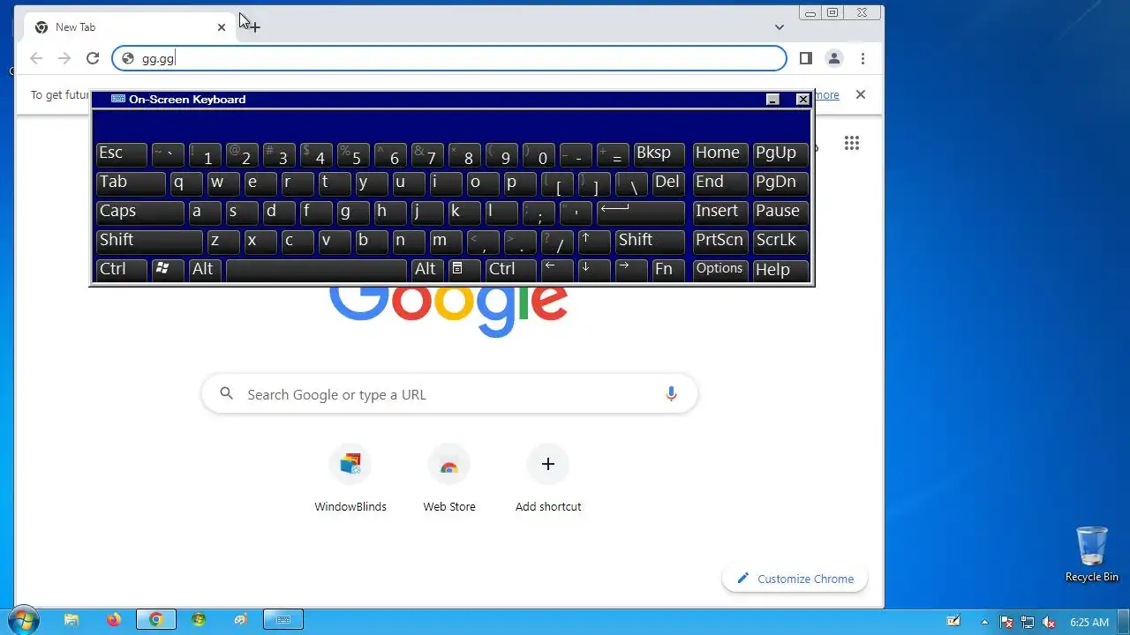
Task: Toggle ScrLk key on keyboard
Action: [780, 242]
